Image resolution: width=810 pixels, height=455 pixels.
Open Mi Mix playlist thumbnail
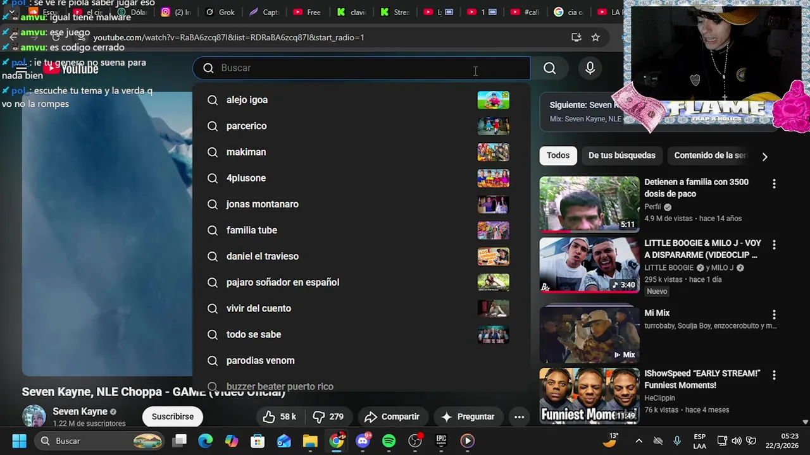tap(589, 335)
